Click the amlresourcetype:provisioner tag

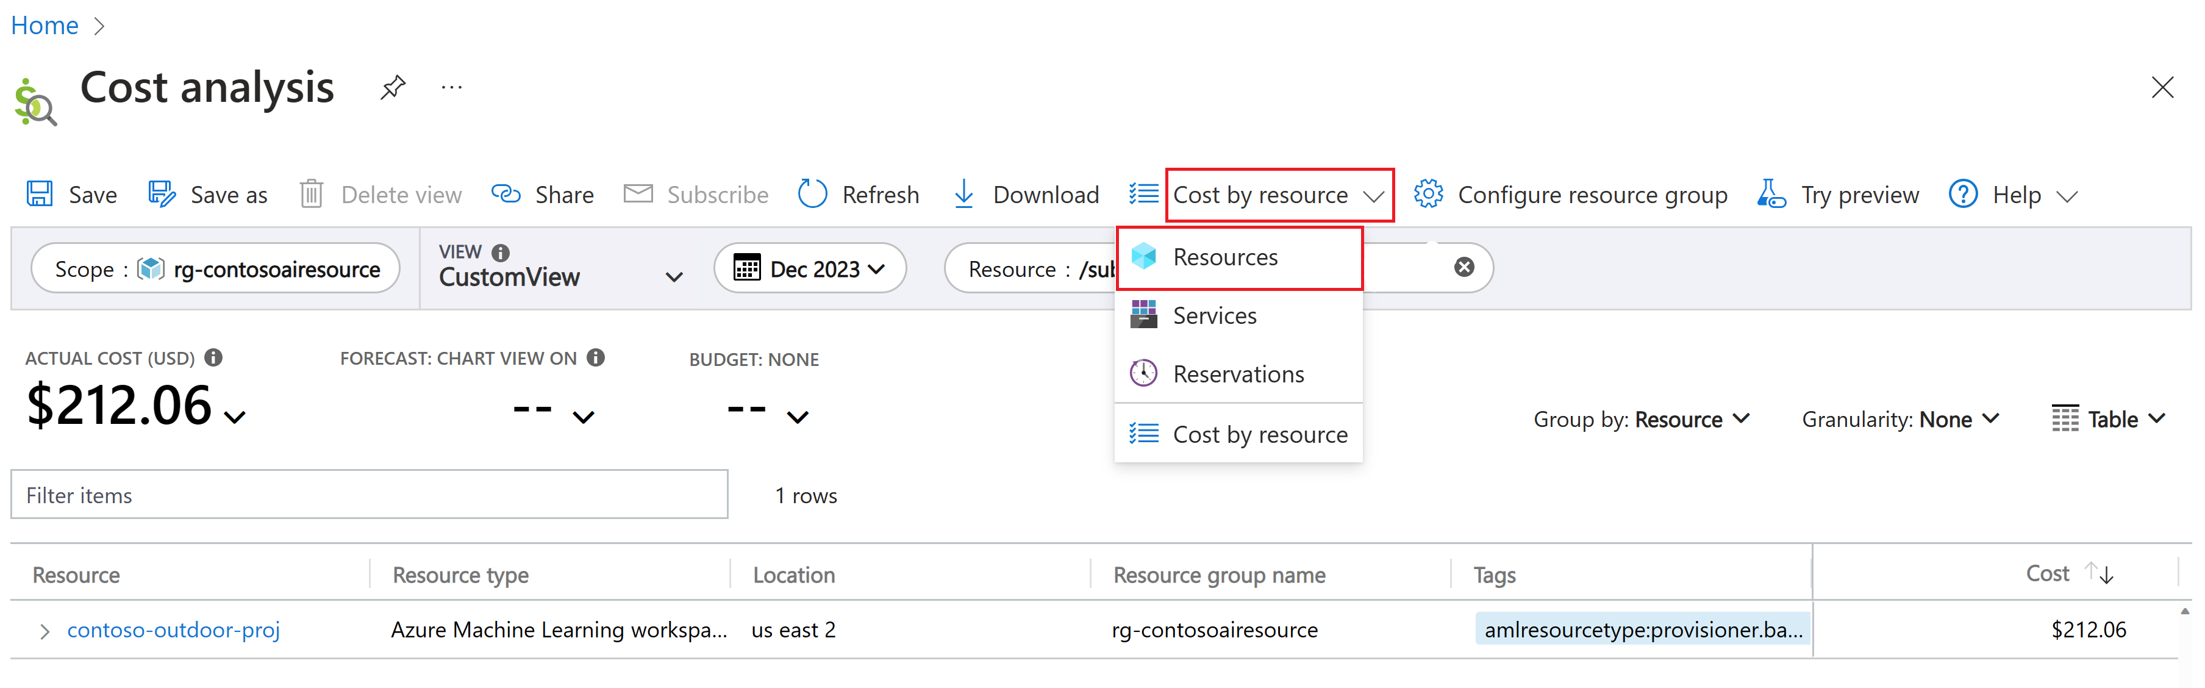point(1643,629)
